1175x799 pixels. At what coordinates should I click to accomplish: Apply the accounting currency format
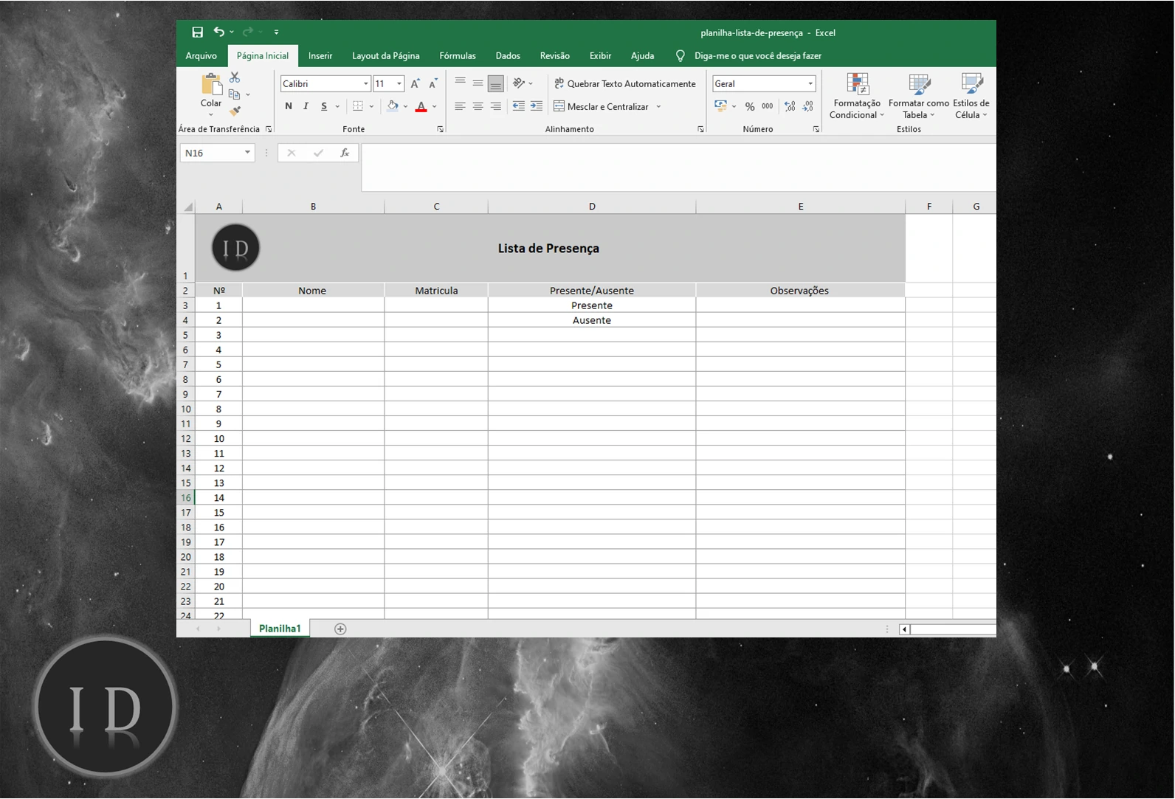coord(721,106)
